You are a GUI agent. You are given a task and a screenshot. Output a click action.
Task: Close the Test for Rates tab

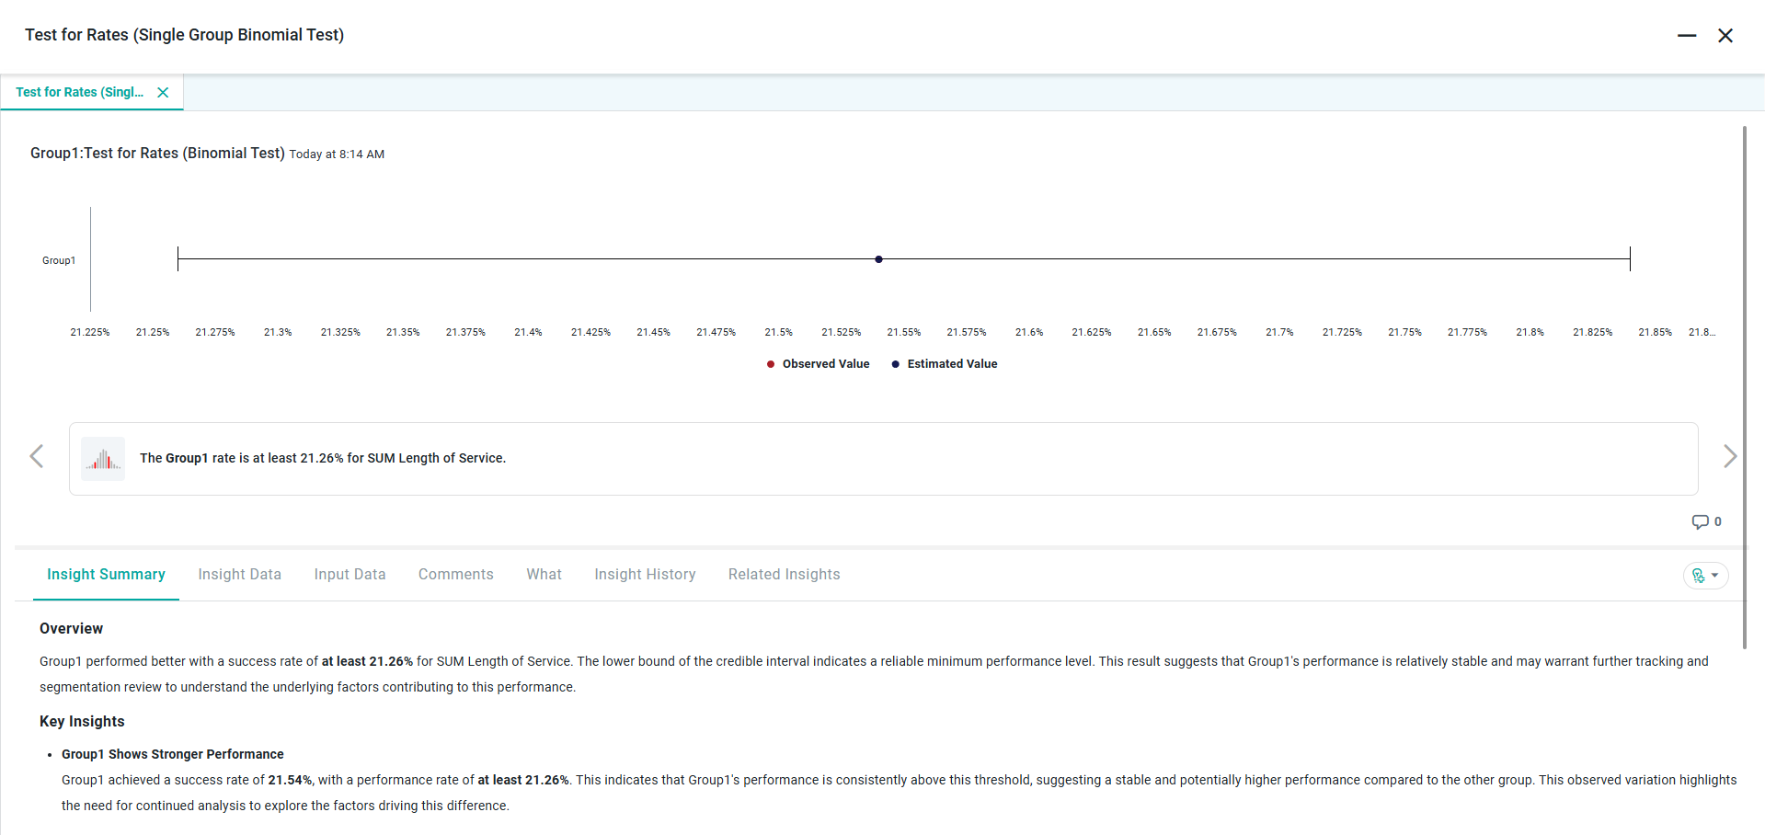click(x=163, y=92)
